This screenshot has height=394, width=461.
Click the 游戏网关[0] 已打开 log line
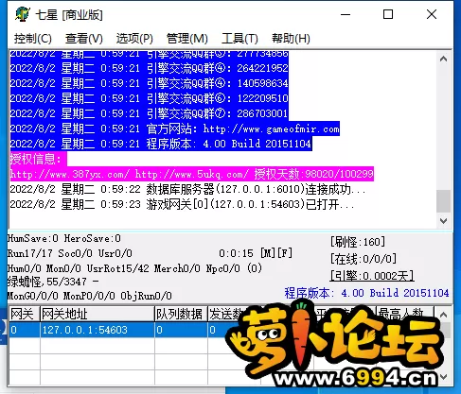pyautogui.click(x=182, y=204)
